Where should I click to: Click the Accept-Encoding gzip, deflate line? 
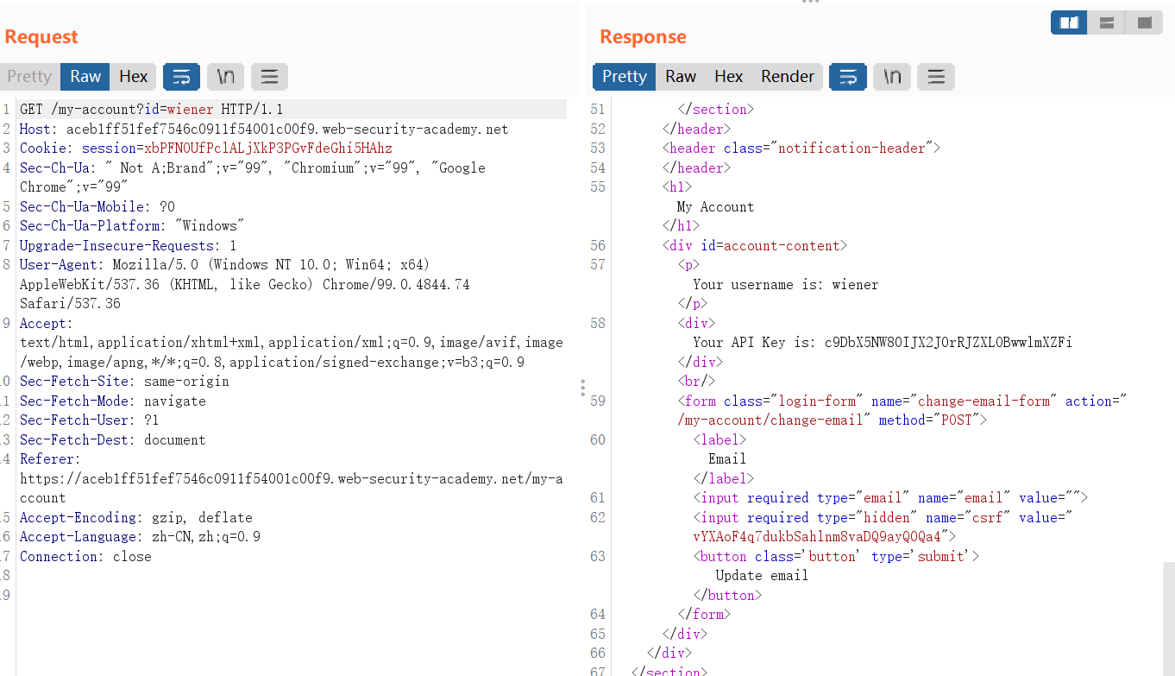click(136, 518)
